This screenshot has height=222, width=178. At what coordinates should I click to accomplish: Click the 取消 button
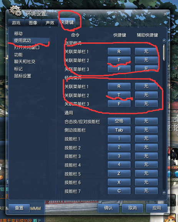(x=132, y=208)
